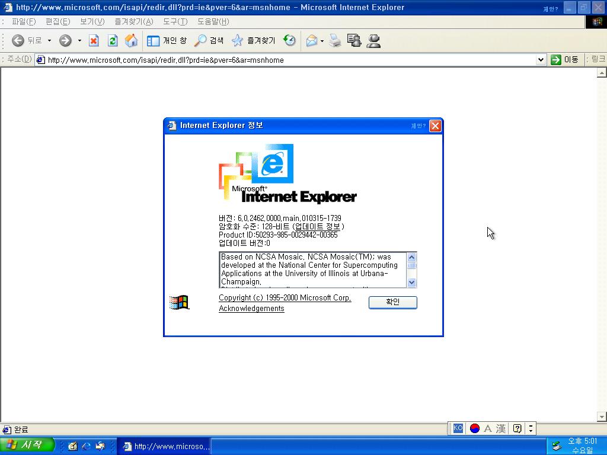Open the 시작 Start button
The image size is (607, 455).
tap(27, 446)
